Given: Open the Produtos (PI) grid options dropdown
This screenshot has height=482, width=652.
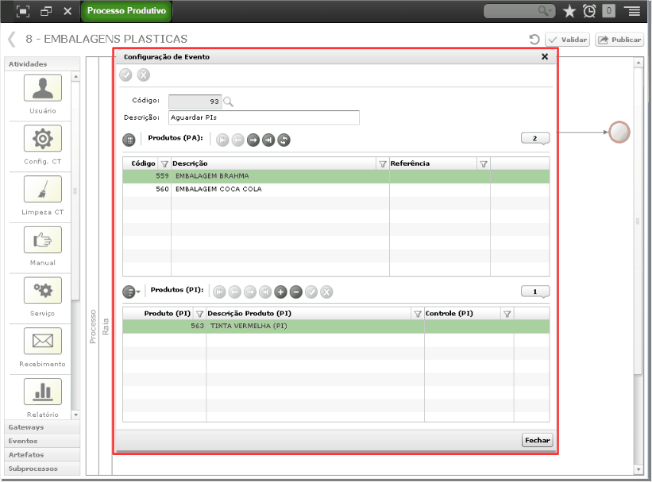Looking at the screenshot, I should click(132, 292).
